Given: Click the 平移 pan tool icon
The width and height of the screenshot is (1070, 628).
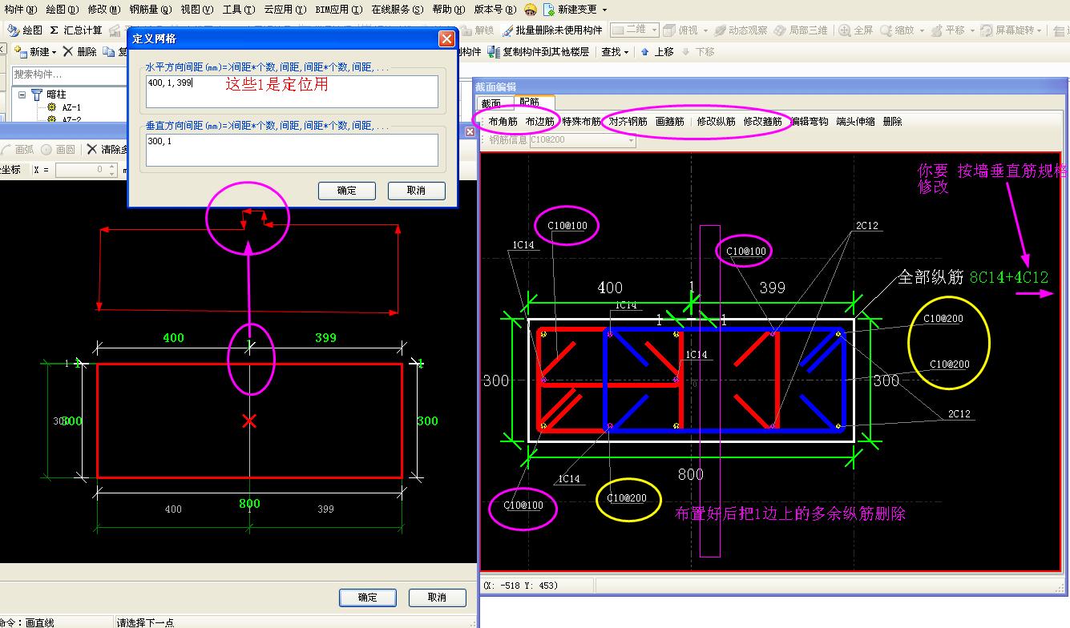Looking at the screenshot, I should pos(938,30).
